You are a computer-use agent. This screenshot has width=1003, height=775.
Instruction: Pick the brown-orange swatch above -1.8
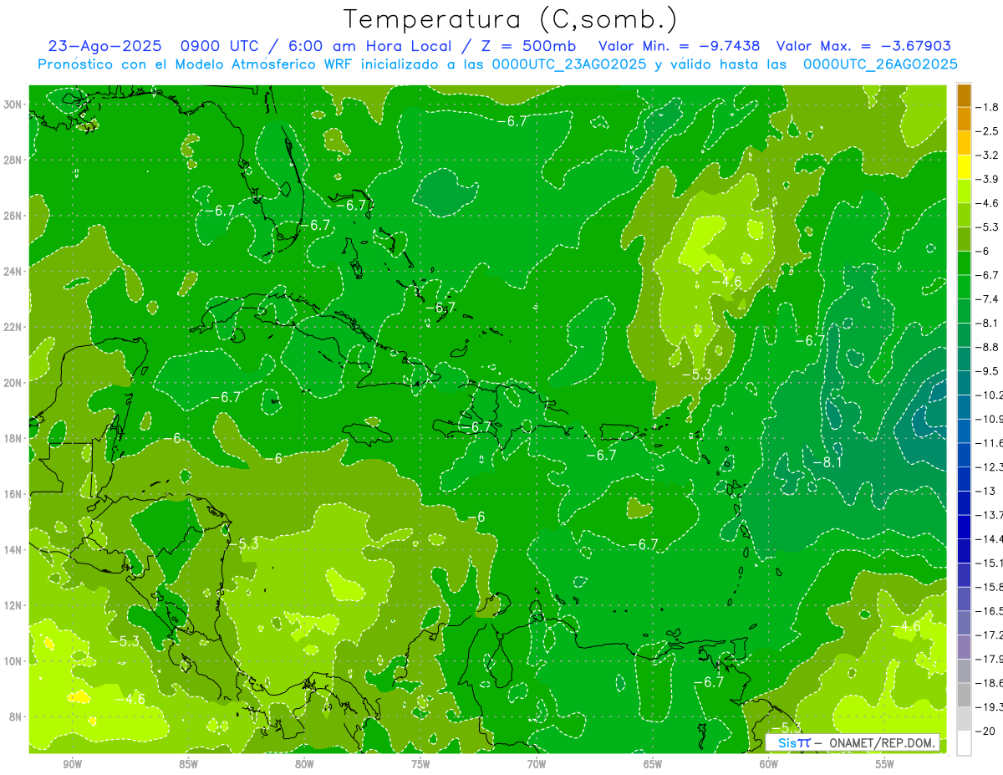[x=964, y=95]
